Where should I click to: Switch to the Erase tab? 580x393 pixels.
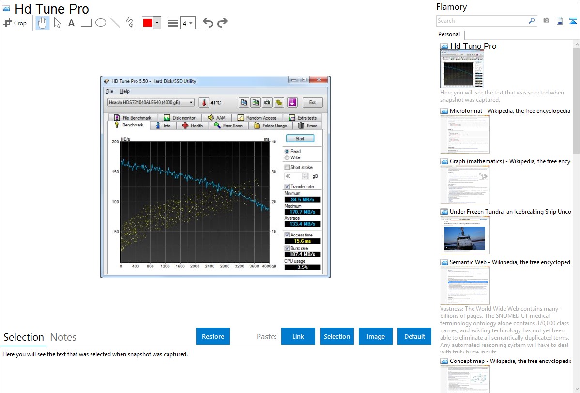click(x=307, y=126)
